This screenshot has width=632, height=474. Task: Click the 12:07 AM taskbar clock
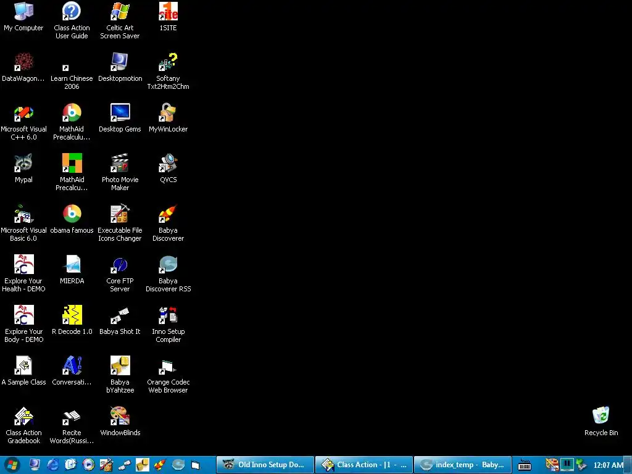tap(608, 465)
